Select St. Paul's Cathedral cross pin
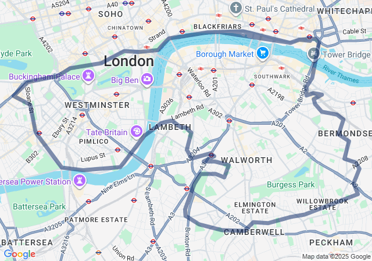 (235, 8)
